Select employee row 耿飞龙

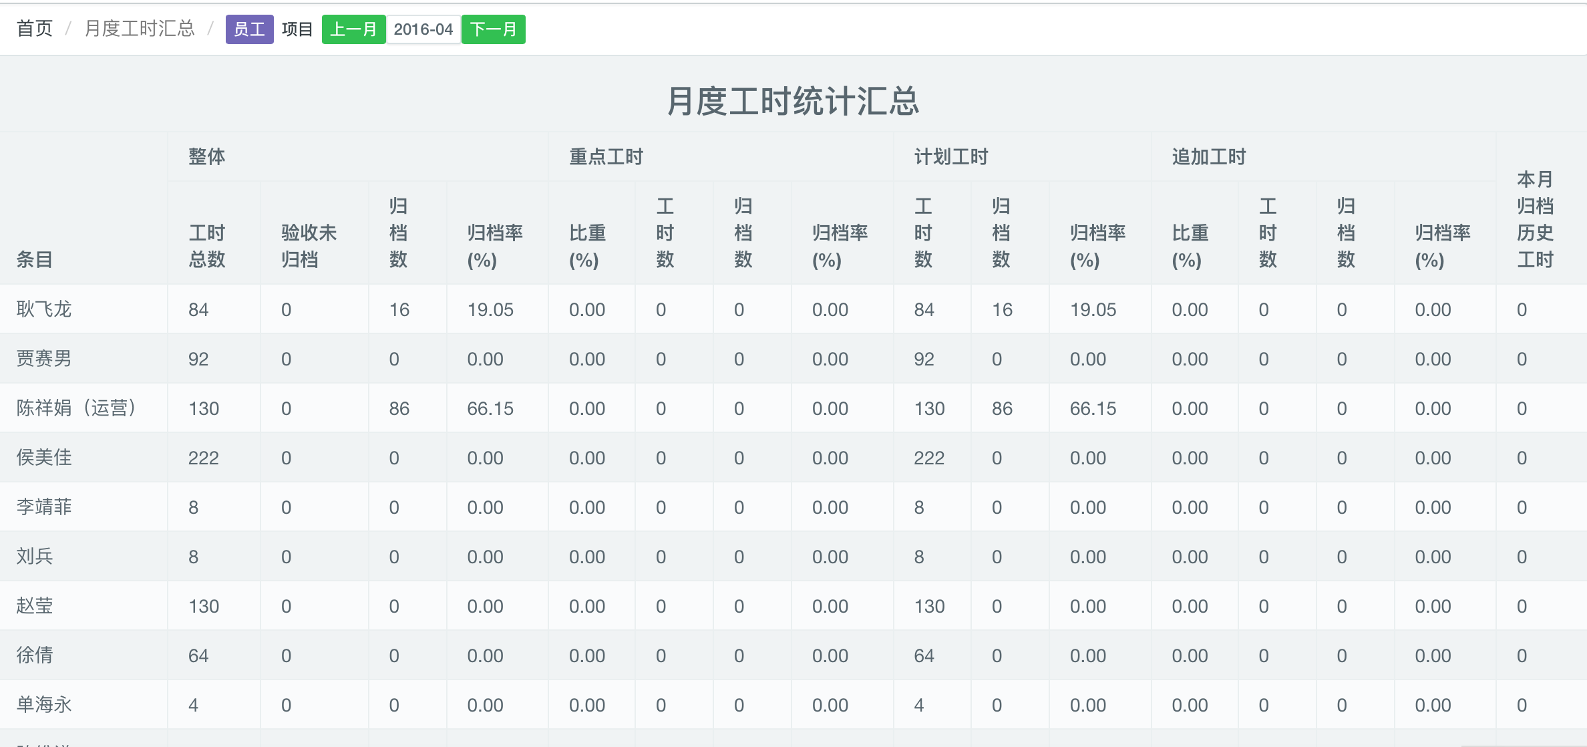[793, 309]
